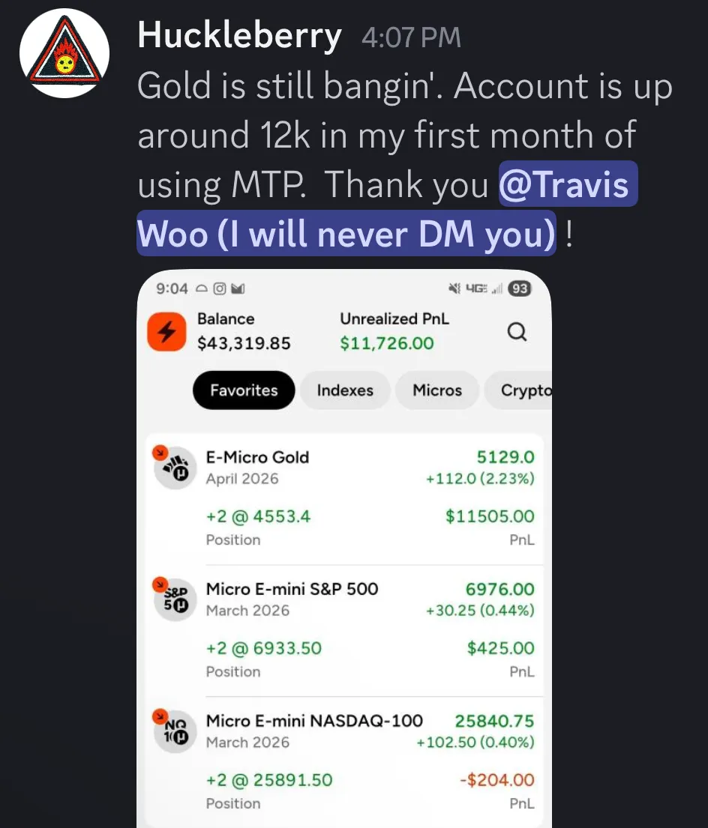Image resolution: width=708 pixels, height=828 pixels.
Task: Switch to the Favorites tab
Action: point(244,390)
